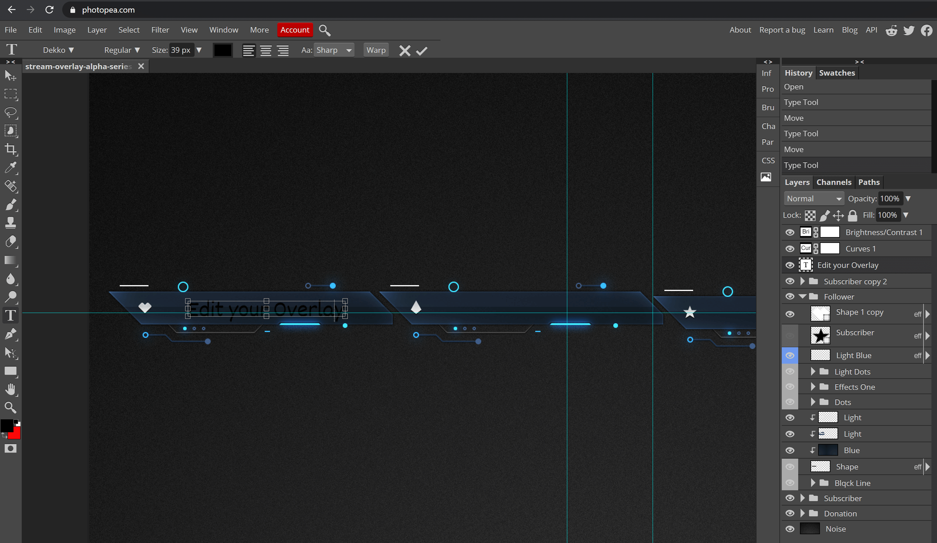Open the black text color swatch
Viewport: 937px width, 543px height.
click(x=223, y=50)
